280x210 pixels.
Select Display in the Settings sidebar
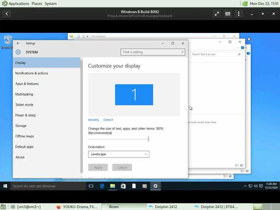coord(46,63)
